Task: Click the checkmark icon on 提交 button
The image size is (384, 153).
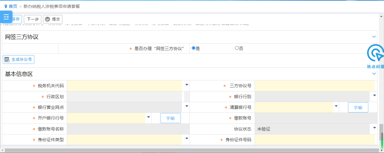Action: 48,19
